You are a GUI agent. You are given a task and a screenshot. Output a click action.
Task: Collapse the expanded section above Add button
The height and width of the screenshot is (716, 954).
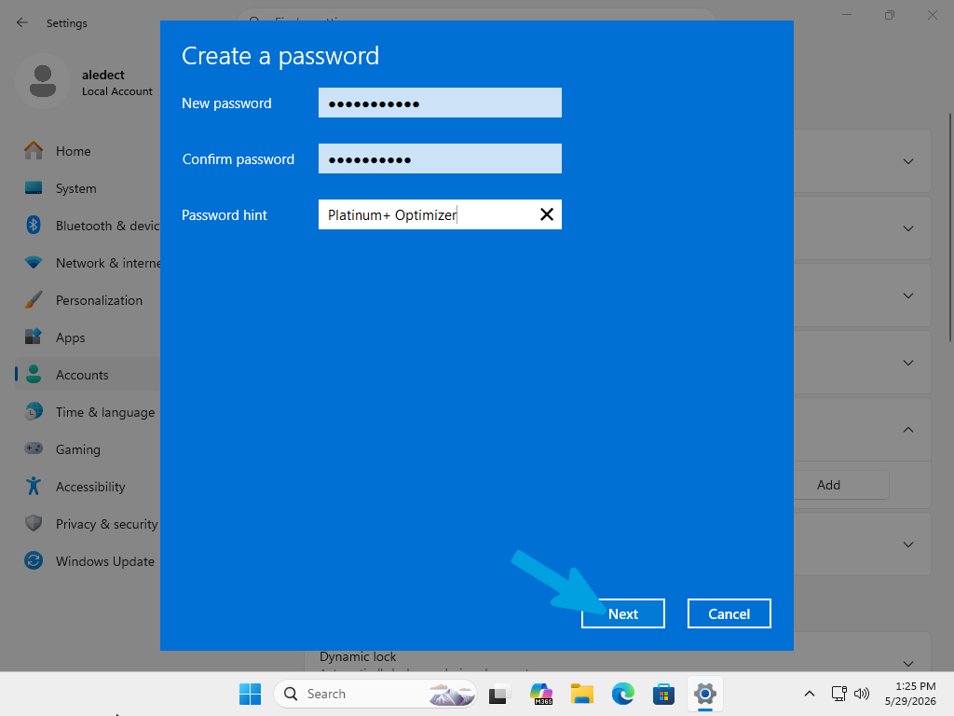907,430
